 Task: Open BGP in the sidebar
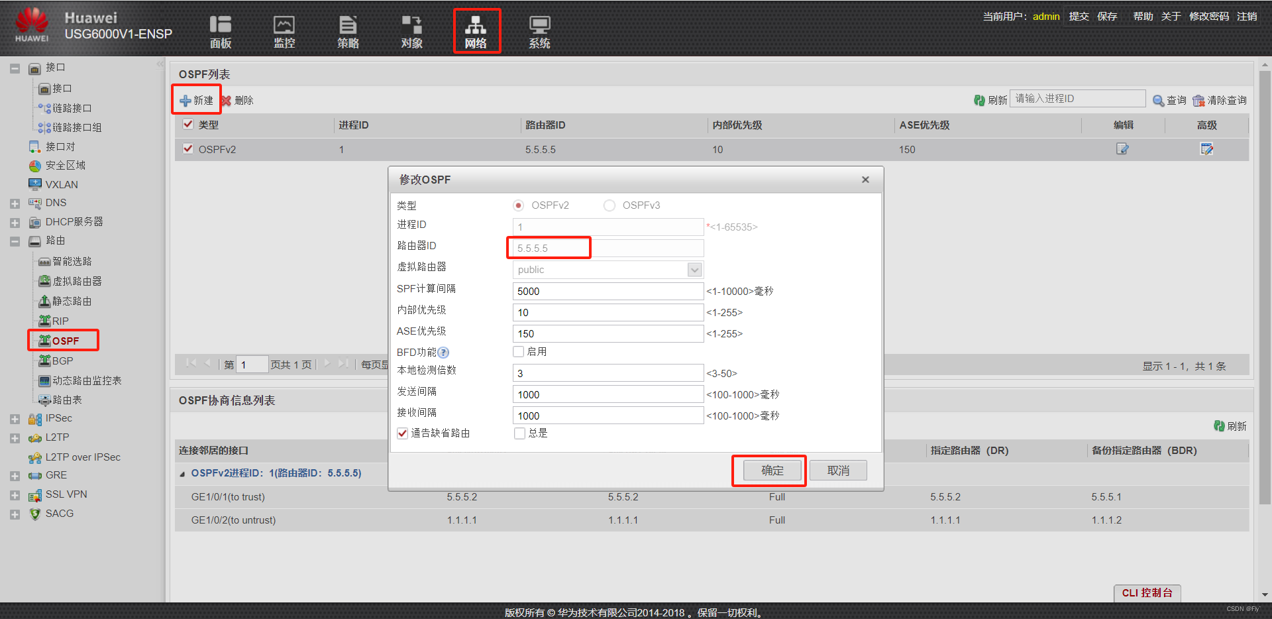[62, 361]
